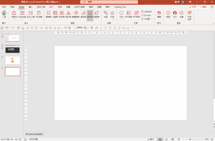Open the 主题库 theme library
The width and height of the screenshot is (215, 141).
[x=55, y=14]
